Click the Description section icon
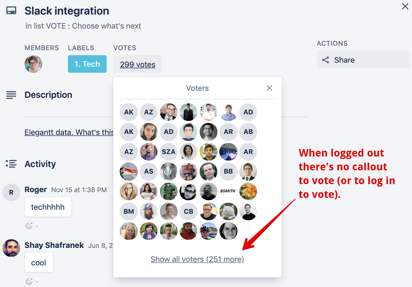 pos(11,95)
